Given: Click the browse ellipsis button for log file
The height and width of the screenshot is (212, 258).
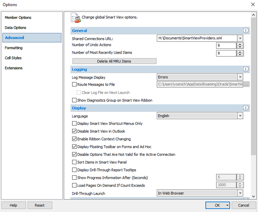Looking at the screenshot, I should point(246,85).
